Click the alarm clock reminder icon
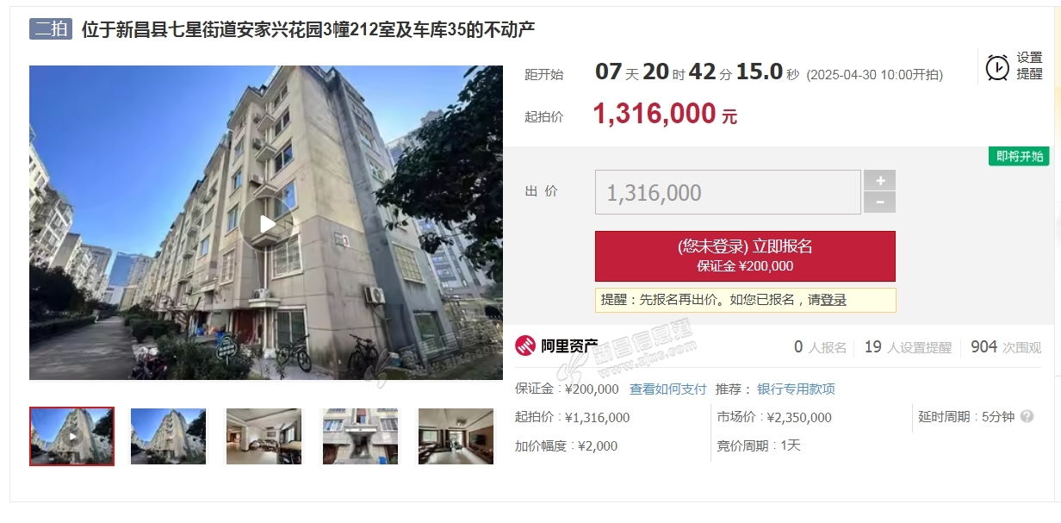This screenshot has width=1061, height=523. click(997, 66)
